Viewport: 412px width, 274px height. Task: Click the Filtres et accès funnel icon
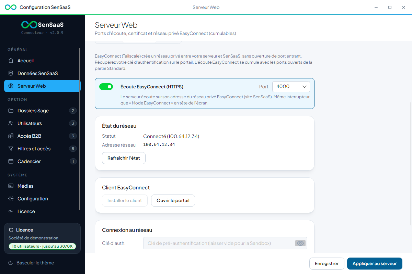pyautogui.click(x=11, y=149)
